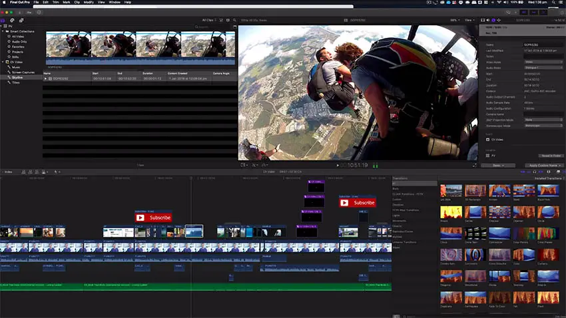The image size is (566, 318).
Task: Open the Apple menu
Action: pos(5,2)
